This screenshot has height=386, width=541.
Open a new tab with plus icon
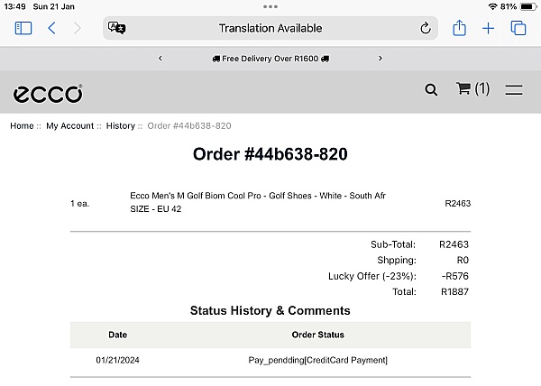click(488, 28)
